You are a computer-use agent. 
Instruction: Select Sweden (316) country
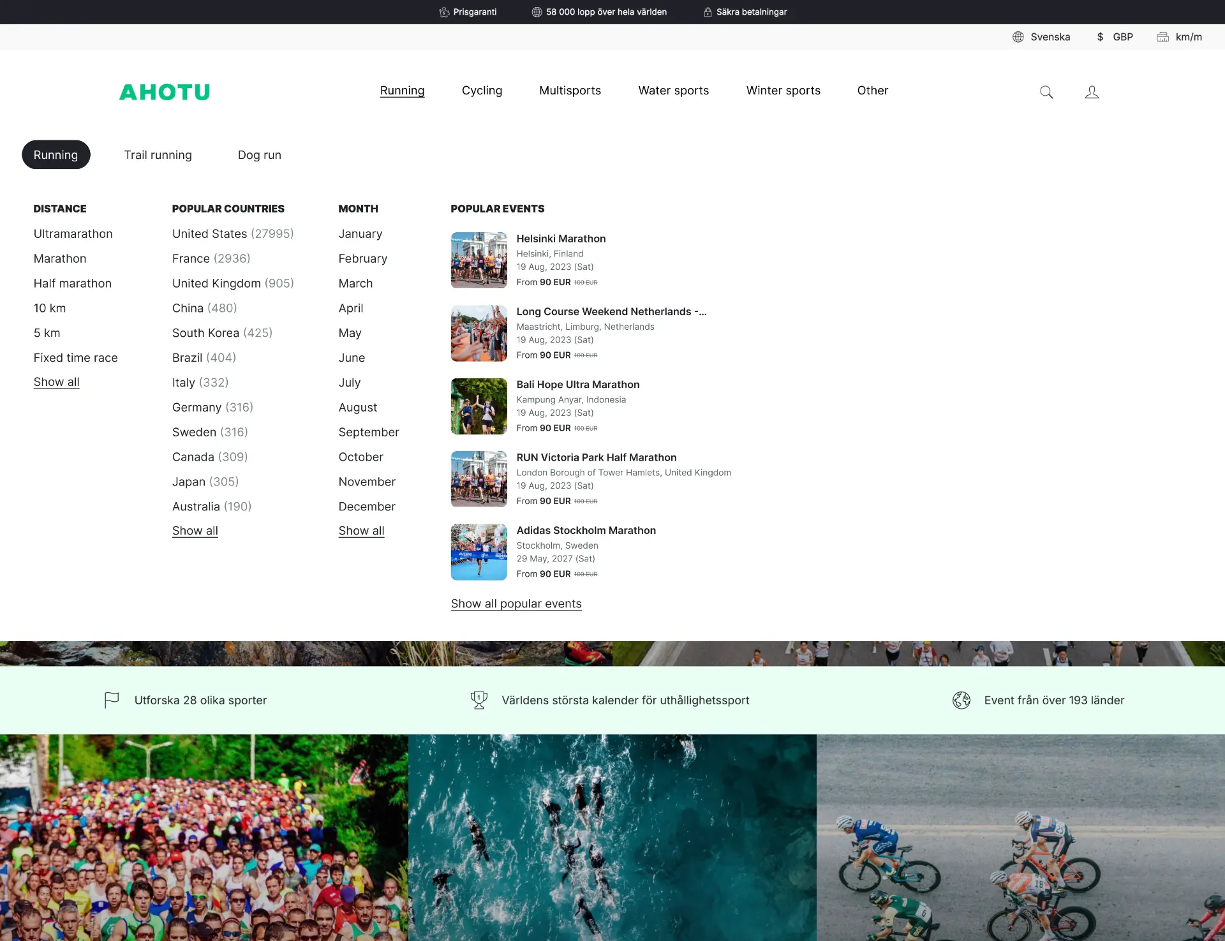coord(210,432)
